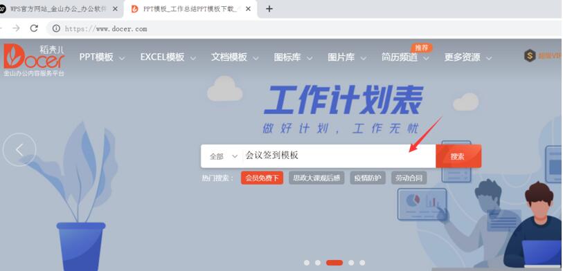Expand the PPT模板 menu

coord(102,57)
